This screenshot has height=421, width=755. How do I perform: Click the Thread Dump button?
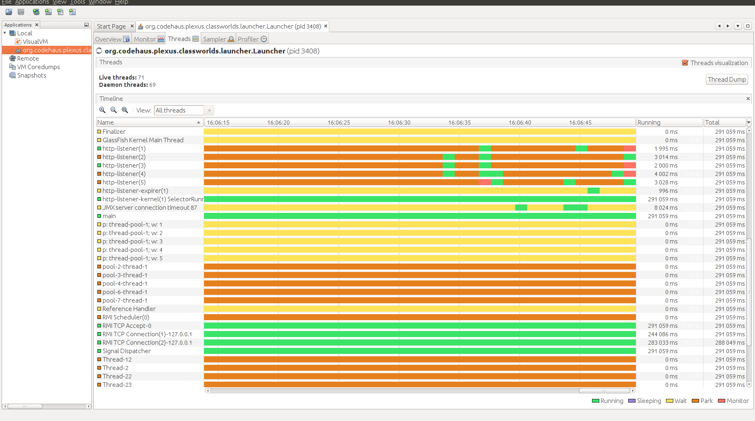[727, 80]
